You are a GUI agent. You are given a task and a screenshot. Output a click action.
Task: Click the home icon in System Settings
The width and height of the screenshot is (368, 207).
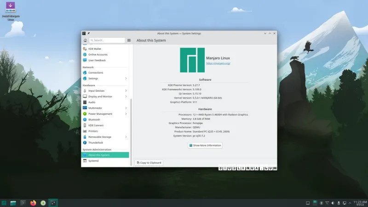[85, 41]
